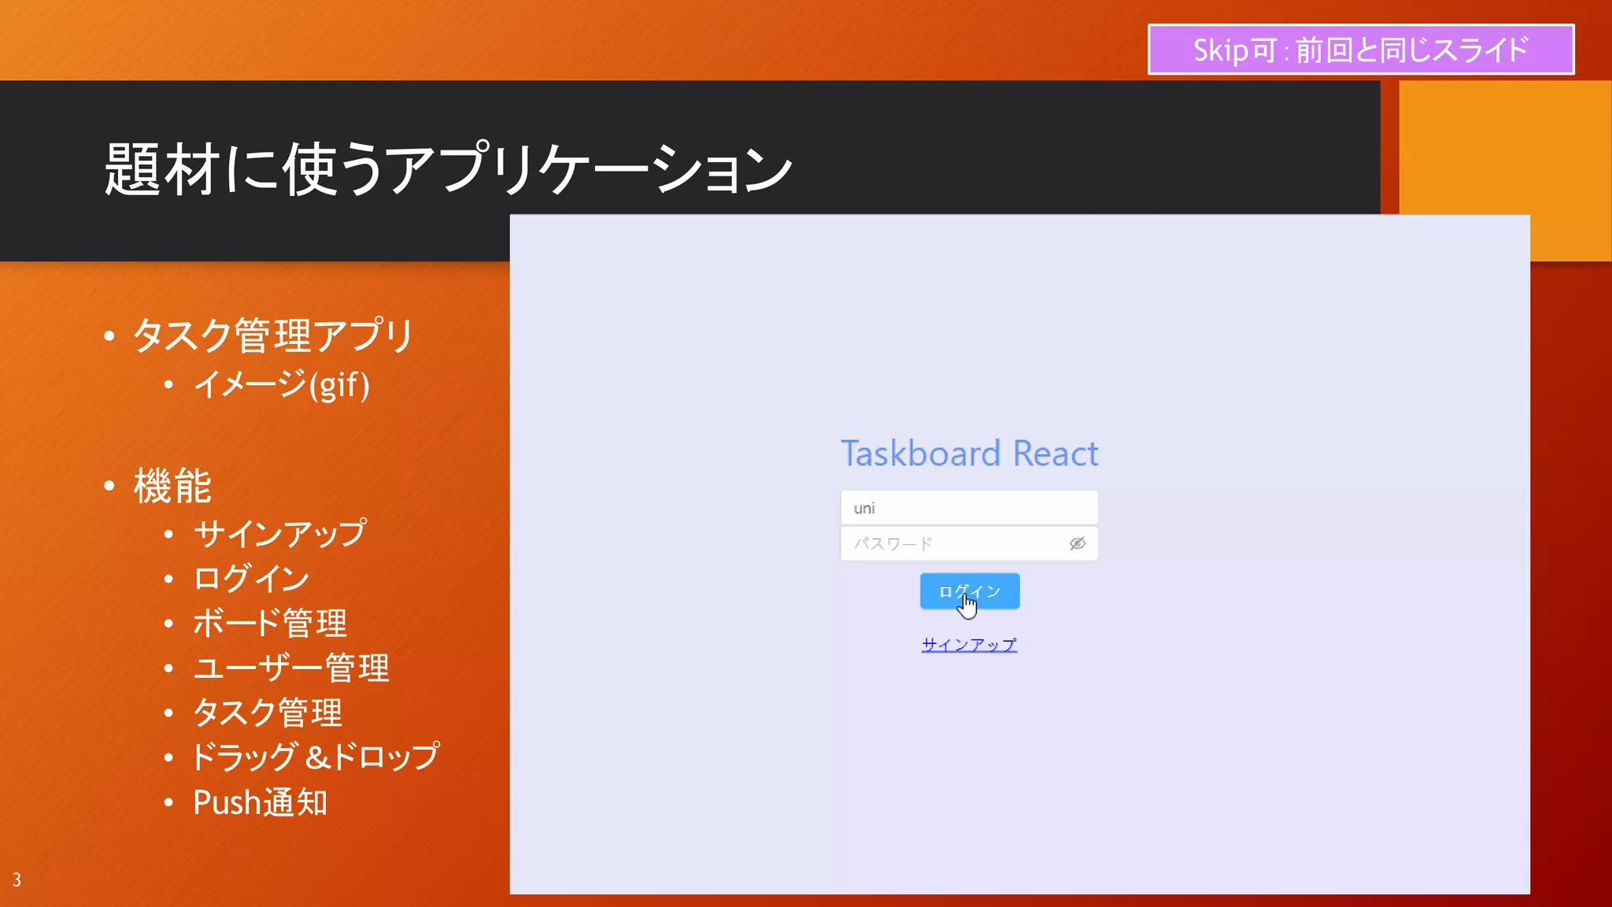Image resolution: width=1612 pixels, height=907 pixels.
Task: Click the blue ログイン button
Action: (x=970, y=591)
